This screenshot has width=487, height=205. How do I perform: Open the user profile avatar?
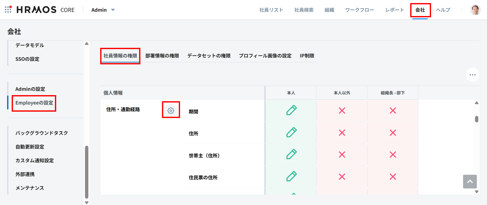(475, 10)
